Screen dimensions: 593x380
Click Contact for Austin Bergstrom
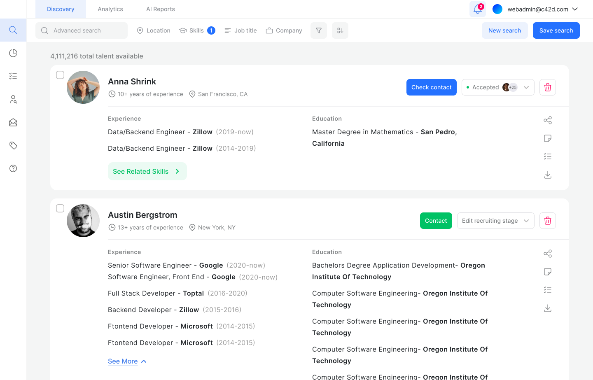[x=436, y=221]
